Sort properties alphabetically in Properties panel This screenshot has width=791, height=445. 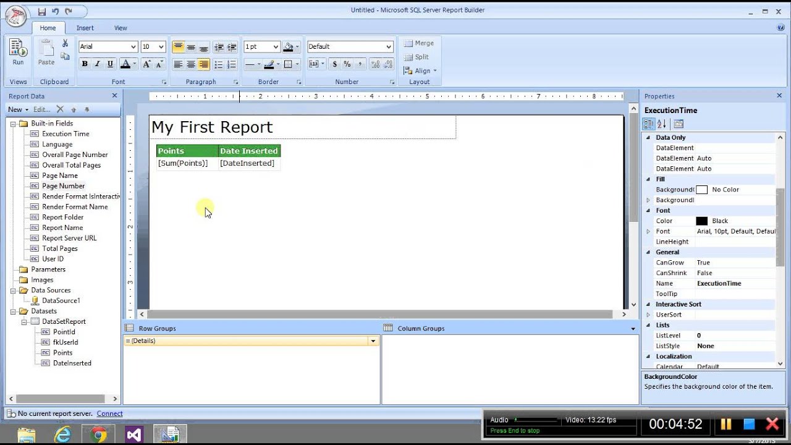pyautogui.click(x=661, y=124)
